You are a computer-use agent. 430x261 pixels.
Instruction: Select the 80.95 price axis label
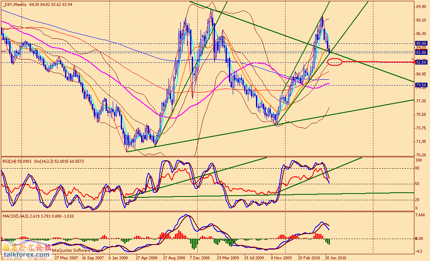[421, 74]
